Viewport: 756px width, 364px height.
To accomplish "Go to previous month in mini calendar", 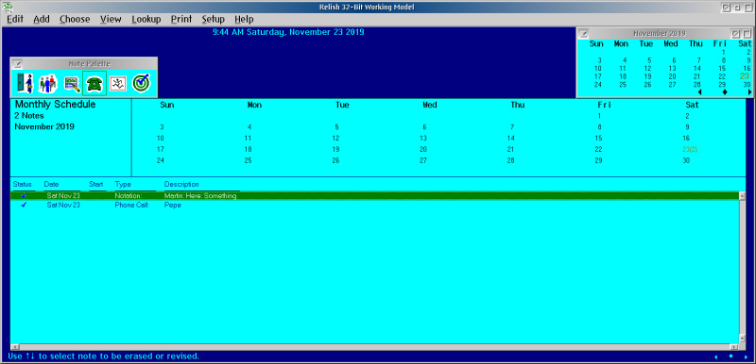I will pos(699,91).
